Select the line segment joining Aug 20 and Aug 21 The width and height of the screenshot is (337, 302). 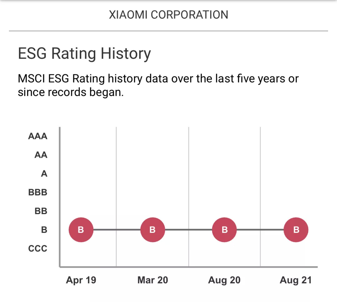coord(260,230)
